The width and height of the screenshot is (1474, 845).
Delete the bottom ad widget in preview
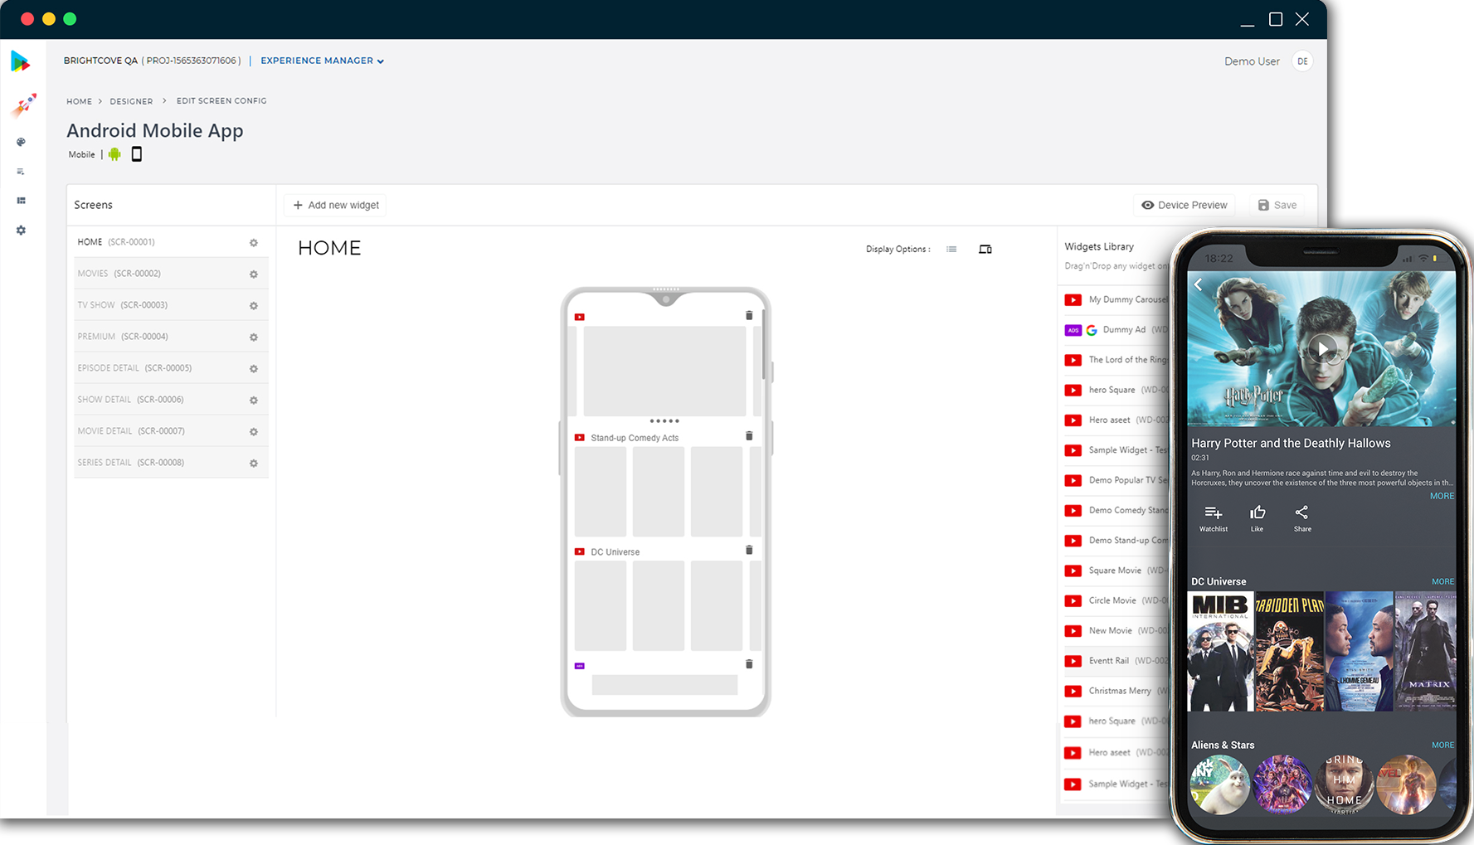click(x=749, y=664)
